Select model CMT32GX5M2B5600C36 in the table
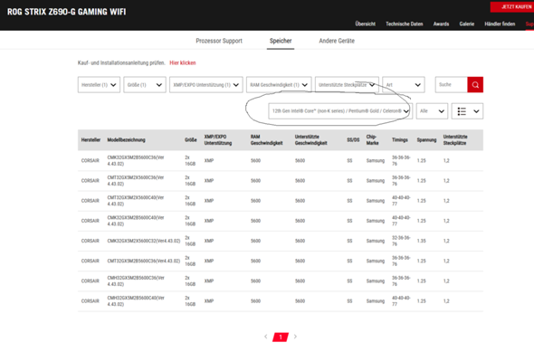534x352 pixels. 143,262
